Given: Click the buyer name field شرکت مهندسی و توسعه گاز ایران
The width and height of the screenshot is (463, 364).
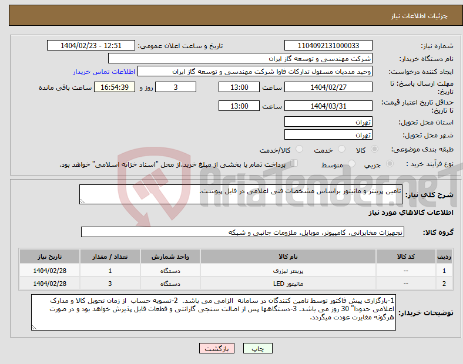Looking at the screenshot, I should pyautogui.click(x=240, y=58).
